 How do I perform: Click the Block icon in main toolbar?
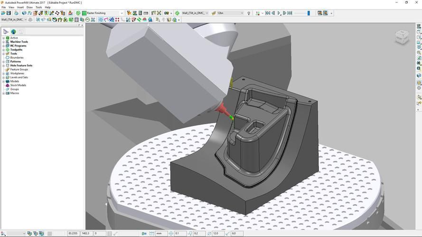24,13
